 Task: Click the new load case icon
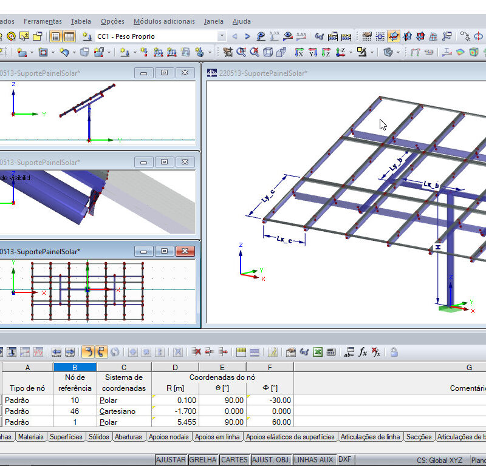tap(87, 36)
